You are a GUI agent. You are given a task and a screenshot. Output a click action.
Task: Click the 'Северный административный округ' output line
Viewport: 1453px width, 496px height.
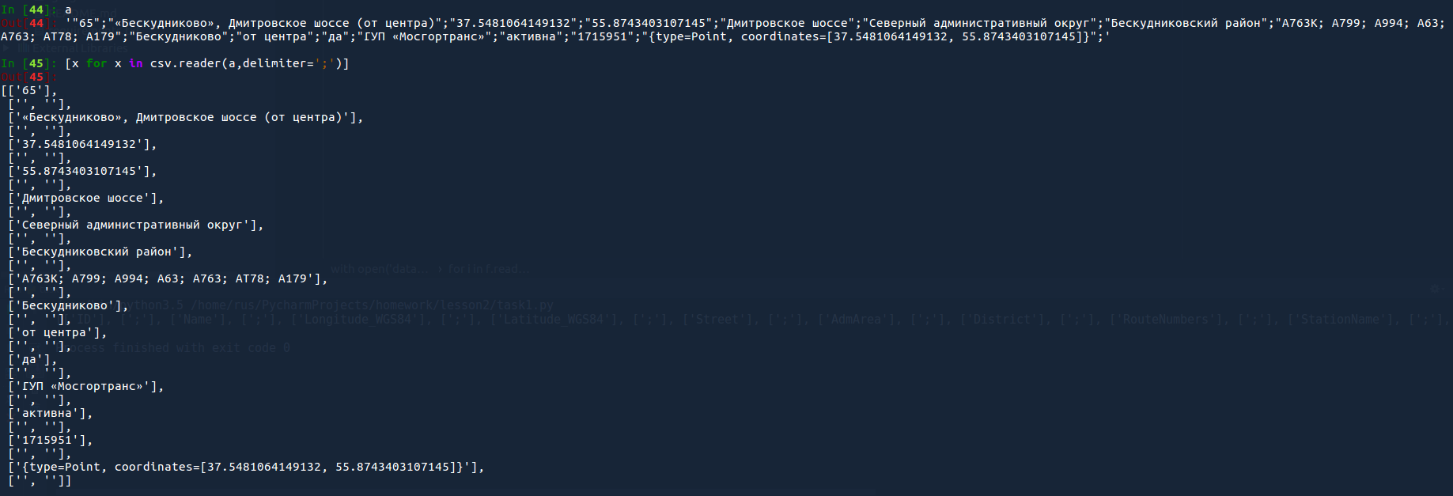point(135,225)
